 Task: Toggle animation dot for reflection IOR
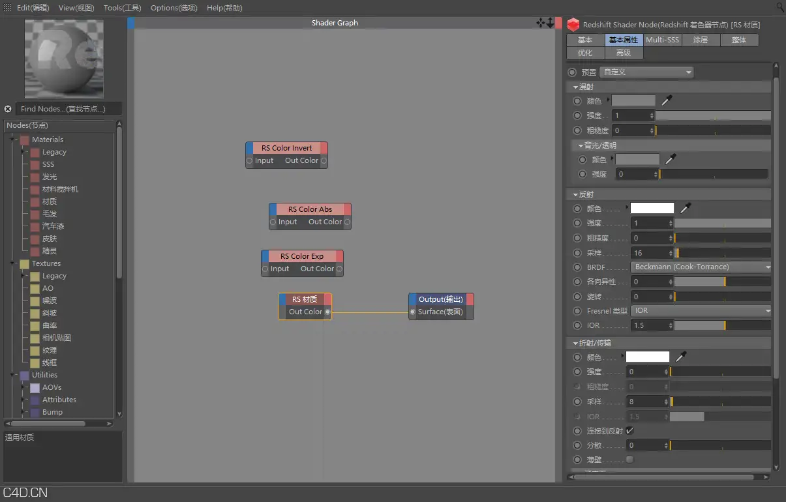pyautogui.click(x=577, y=325)
